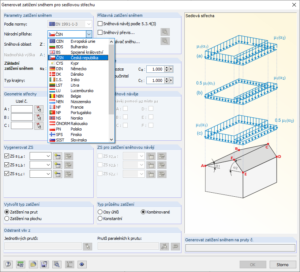Open snow guard details magnifier icon
Image resolution: width=300 pixels, height=272 pixels.
coord(165,41)
